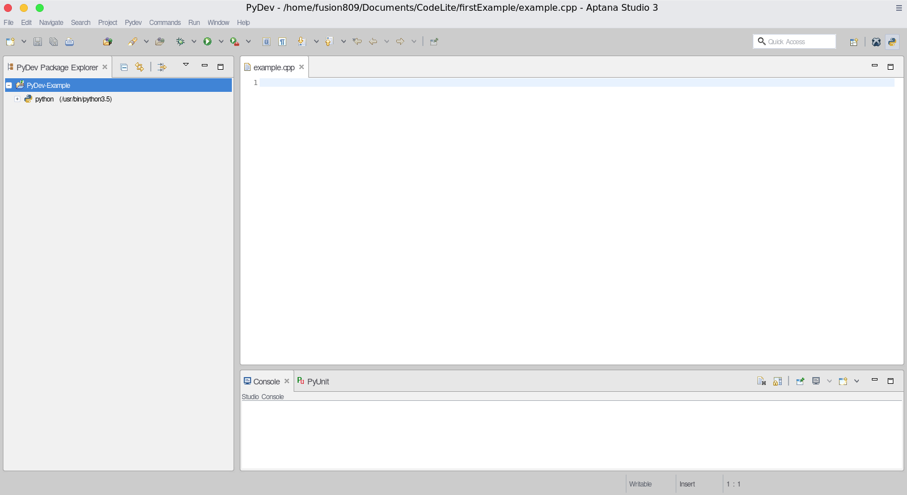Switch to the PyDev perspective icon
The height and width of the screenshot is (495, 907).
[892, 42]
